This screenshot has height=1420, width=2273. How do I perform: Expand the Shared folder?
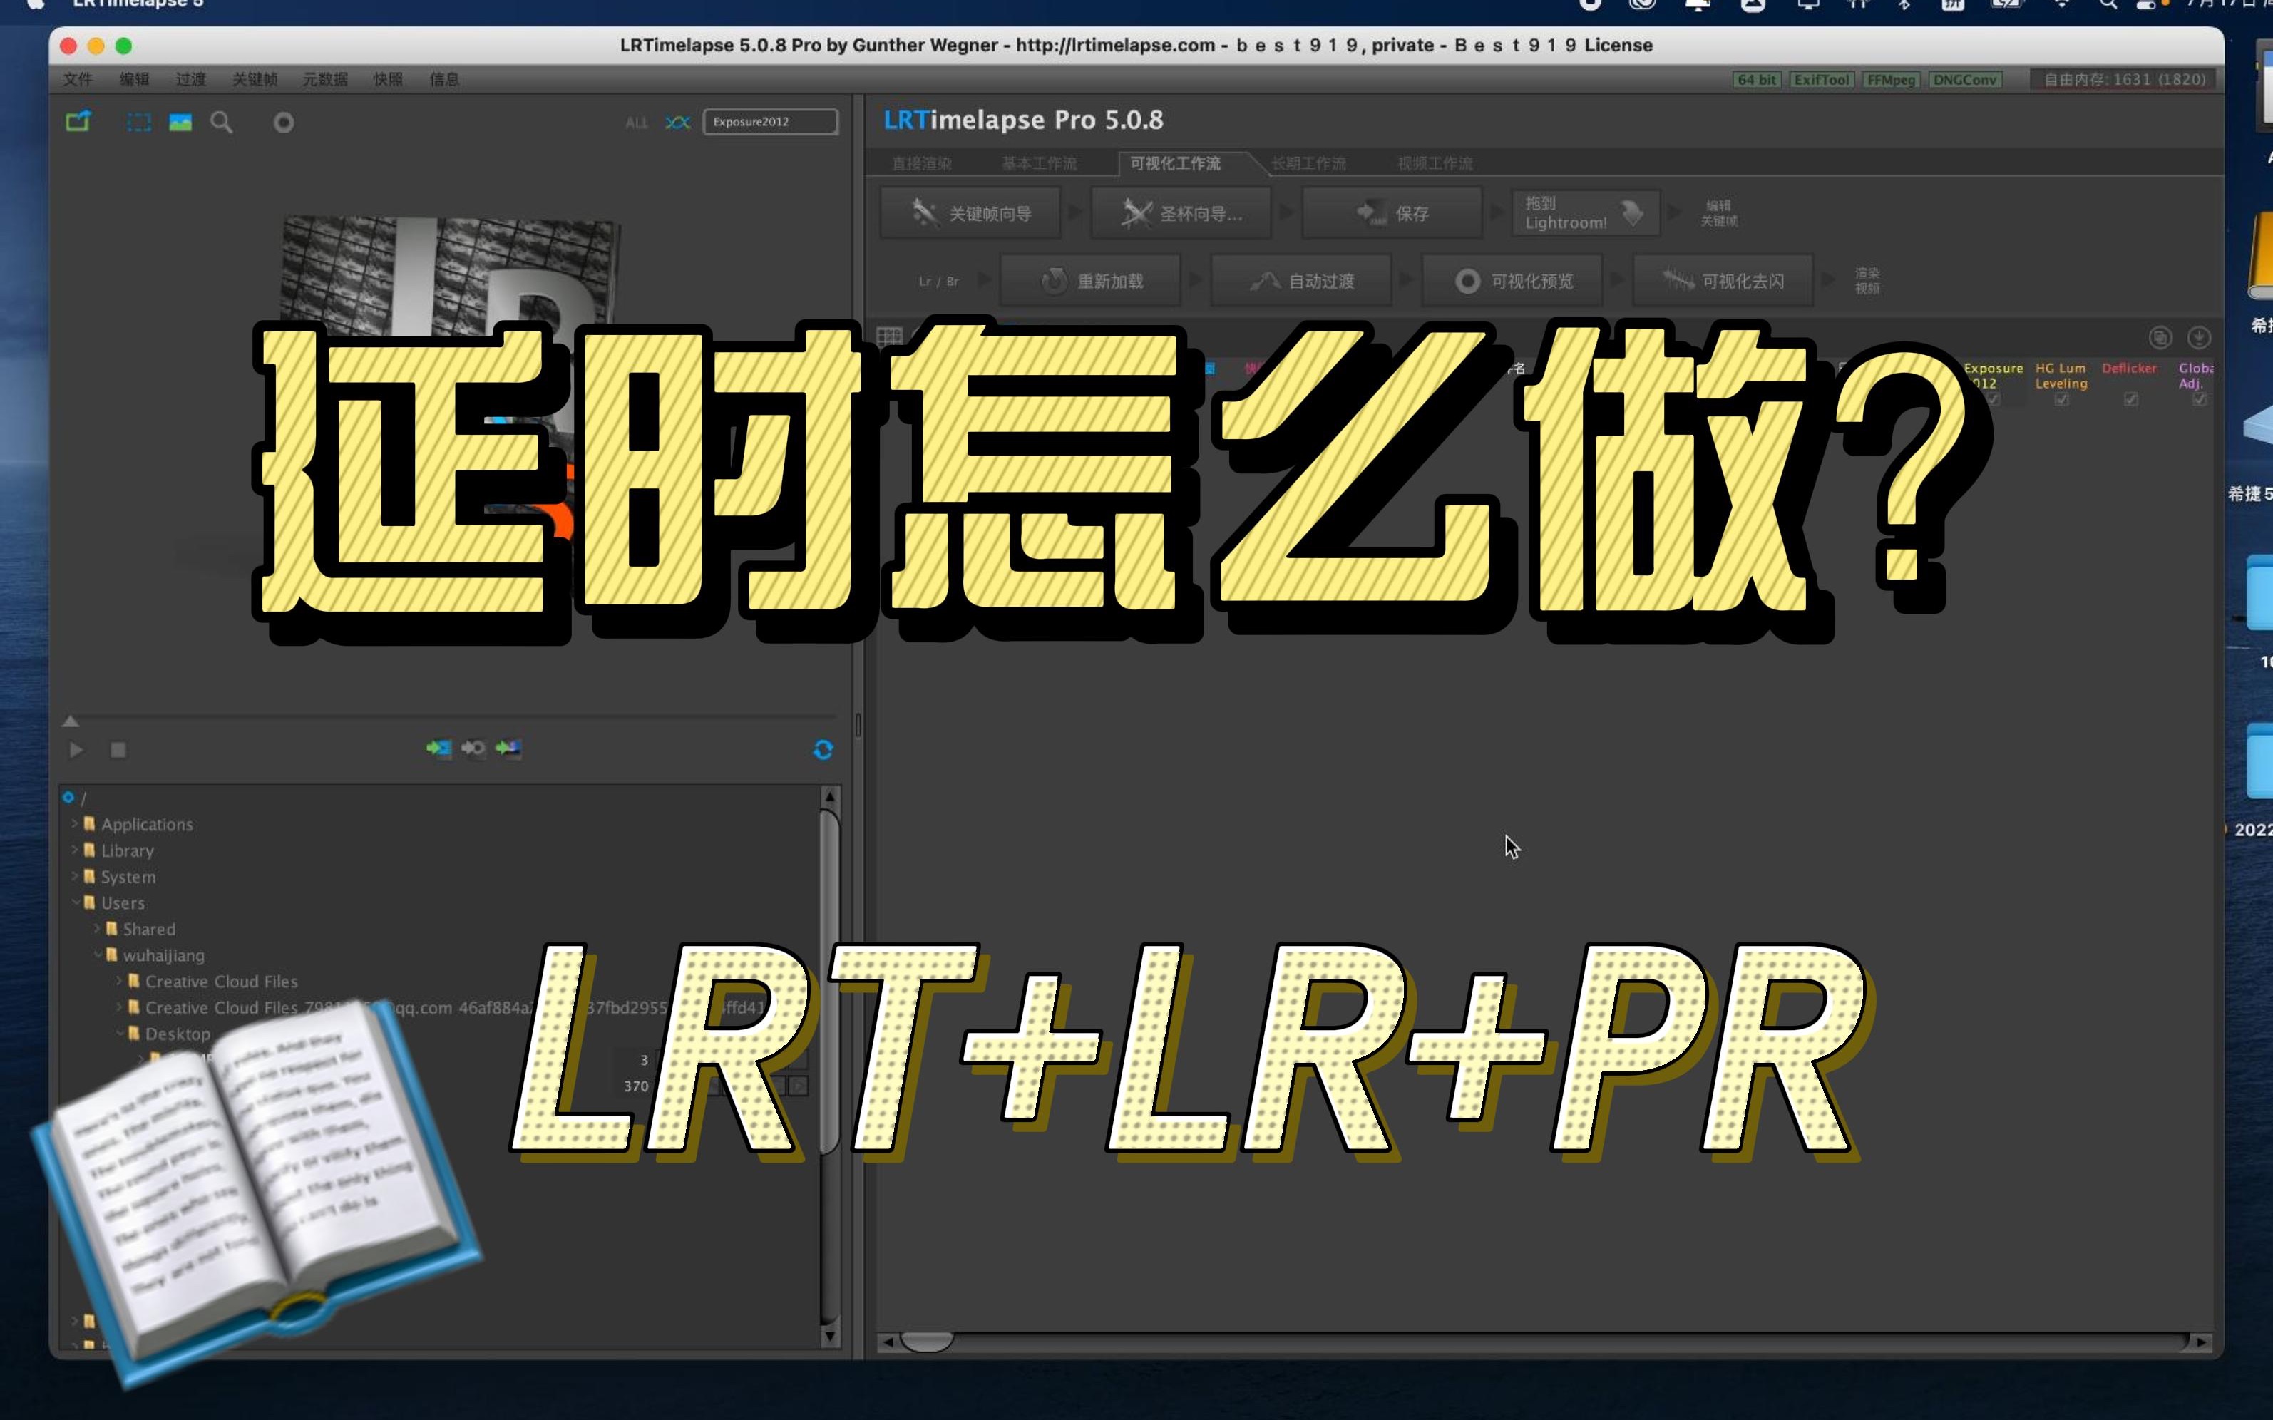[97, 929]
